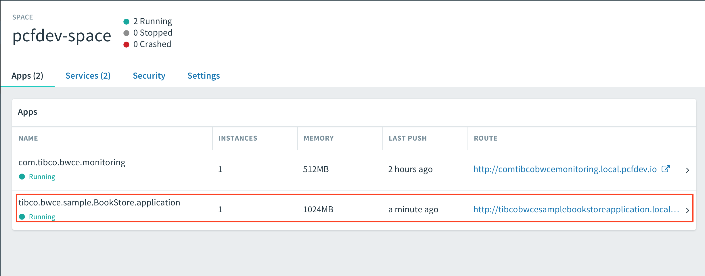Click the '0 Stopped' summary count
The height and width of the screenshot is (276, 705).
pos(153,33)
